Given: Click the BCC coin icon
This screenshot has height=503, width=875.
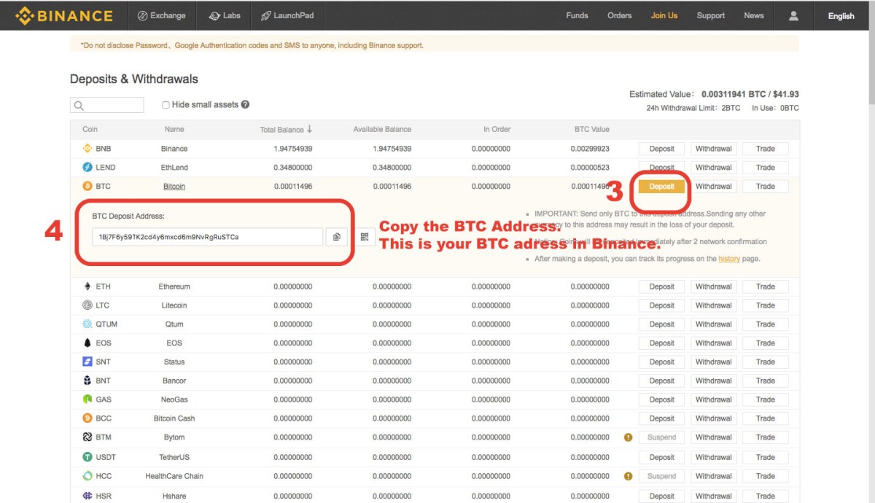Looking at the screenshot, I should coord(87,418).
